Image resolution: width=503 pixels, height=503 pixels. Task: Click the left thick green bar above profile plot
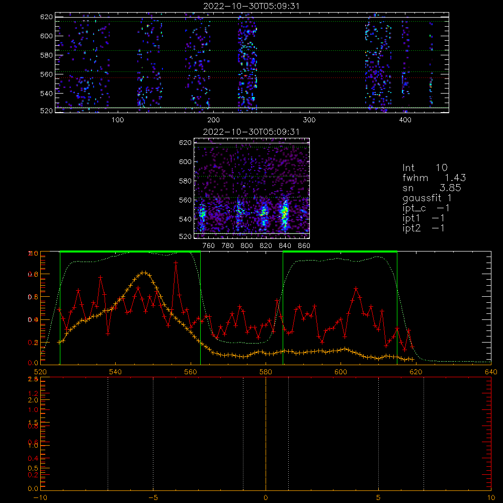pos(130,251)
